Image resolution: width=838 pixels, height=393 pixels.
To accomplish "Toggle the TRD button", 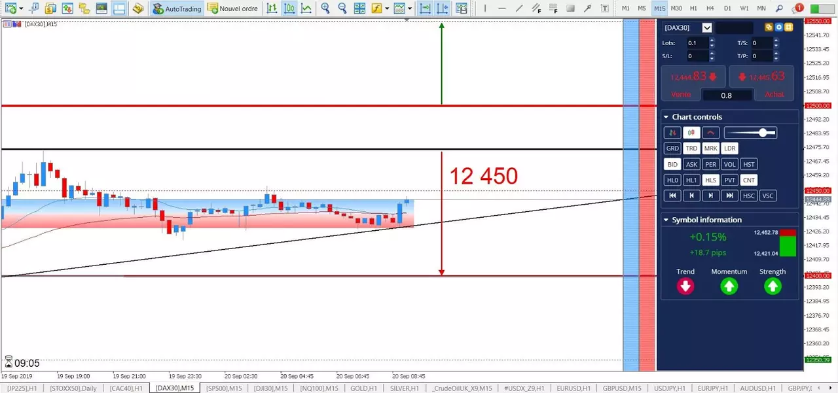I will pos(691,148).
